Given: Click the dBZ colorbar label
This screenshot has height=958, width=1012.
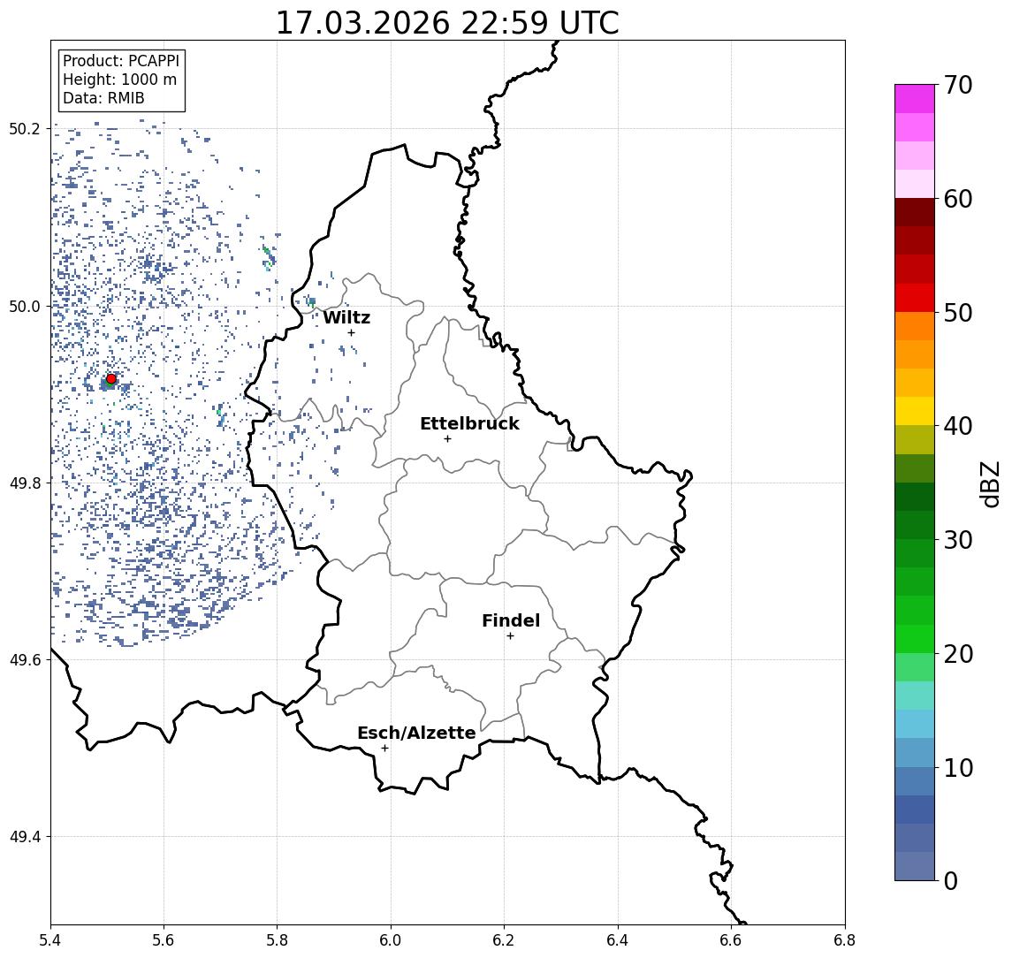Looking at the screenshot, I should pyautogui.click(x=989, y=483).
